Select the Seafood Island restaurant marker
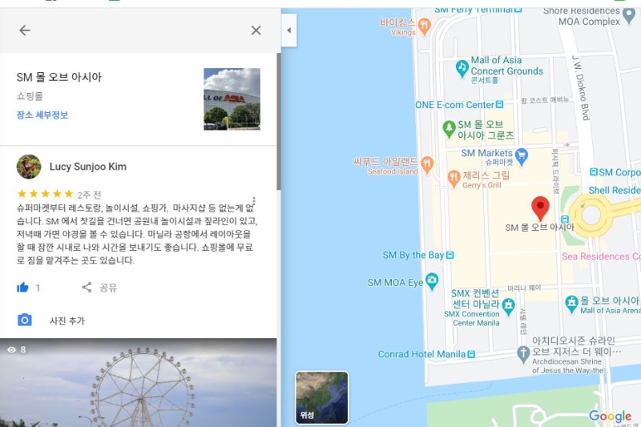This screenshot has height=427, width=641. click(427, 165)
